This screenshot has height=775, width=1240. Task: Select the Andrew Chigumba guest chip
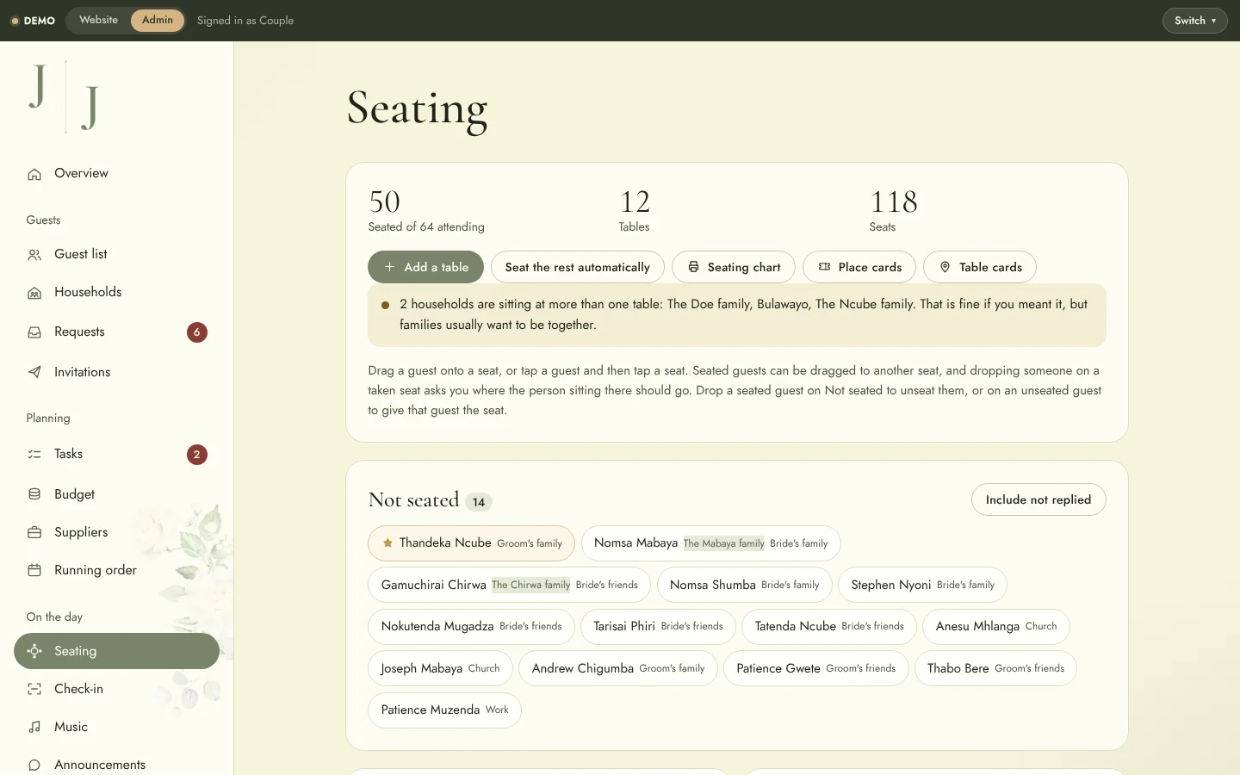pyautogui.click(x=618, y=669)
